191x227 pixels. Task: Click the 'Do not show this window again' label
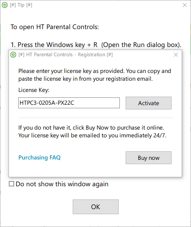pyautogui.click(x=62, y=184)
